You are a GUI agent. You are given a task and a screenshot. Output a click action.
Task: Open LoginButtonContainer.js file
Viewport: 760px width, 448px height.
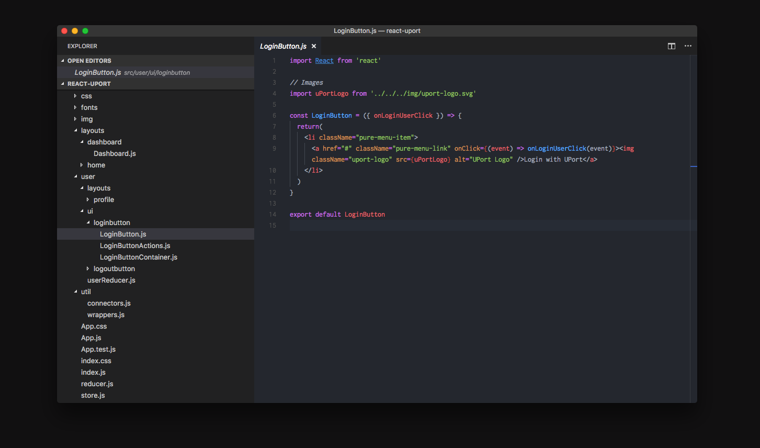138,257
